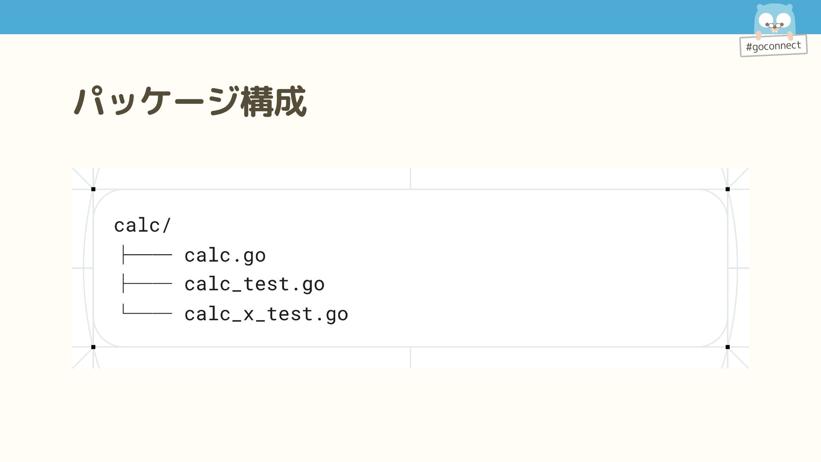821x462 pixels.
Task: Click the bottom-right black corner handle
Action: (x=727, y=347)
